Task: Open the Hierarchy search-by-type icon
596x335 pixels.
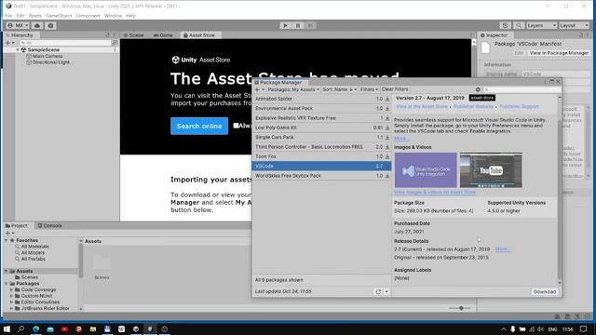Action: click(x=115, y=43)
